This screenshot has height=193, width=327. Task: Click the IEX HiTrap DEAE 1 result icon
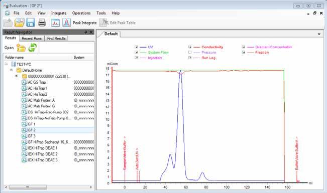click(24, 148)
